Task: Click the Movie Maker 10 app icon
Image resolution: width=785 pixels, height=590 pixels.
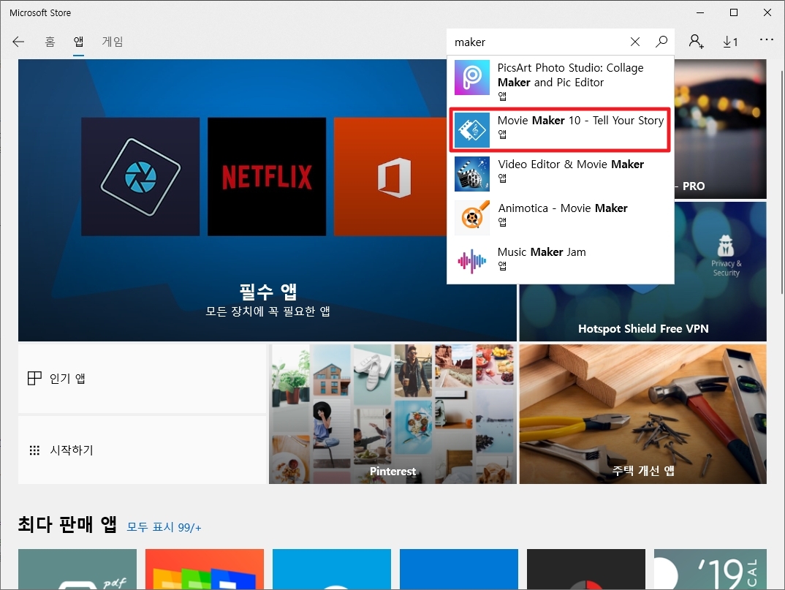Action: point(472,129)
